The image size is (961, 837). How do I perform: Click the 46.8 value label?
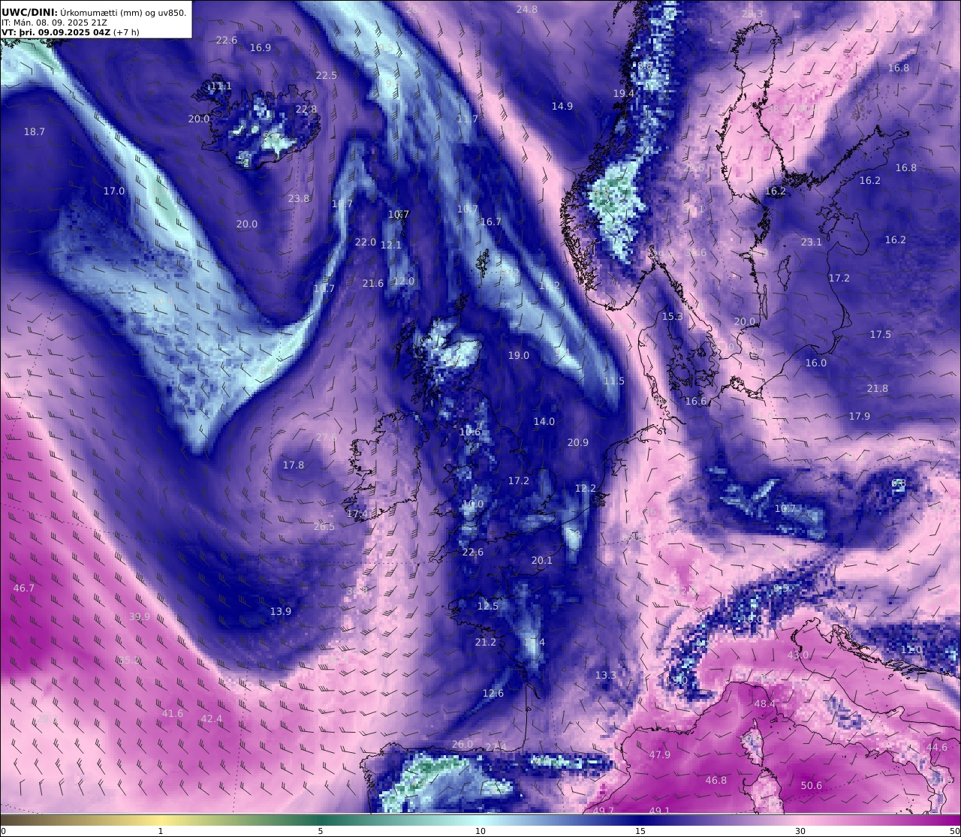pyautogui.click(x=716, y=780)
